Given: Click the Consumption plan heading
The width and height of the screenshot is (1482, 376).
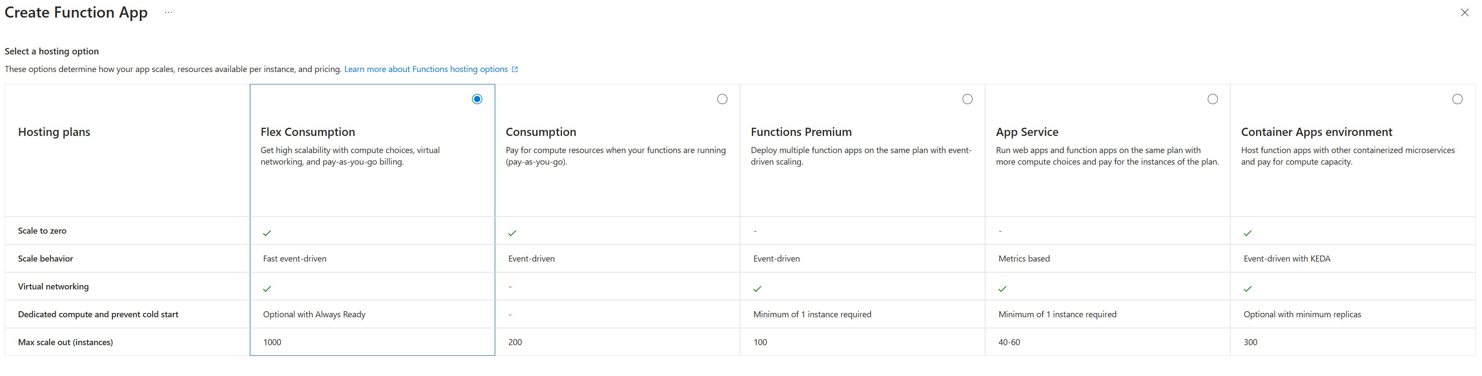Looking at the screenshot, I should click(x=541, y=132).
